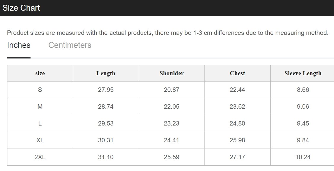The height and width of the screenshot is (171, 334).
Task: Click the size column header
Action: click(x=40, y=74)
